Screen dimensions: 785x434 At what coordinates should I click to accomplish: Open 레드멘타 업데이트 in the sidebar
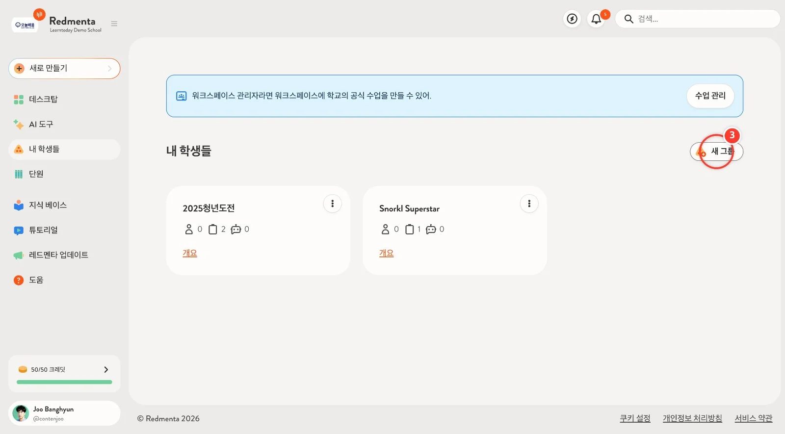tap(64, 255)
